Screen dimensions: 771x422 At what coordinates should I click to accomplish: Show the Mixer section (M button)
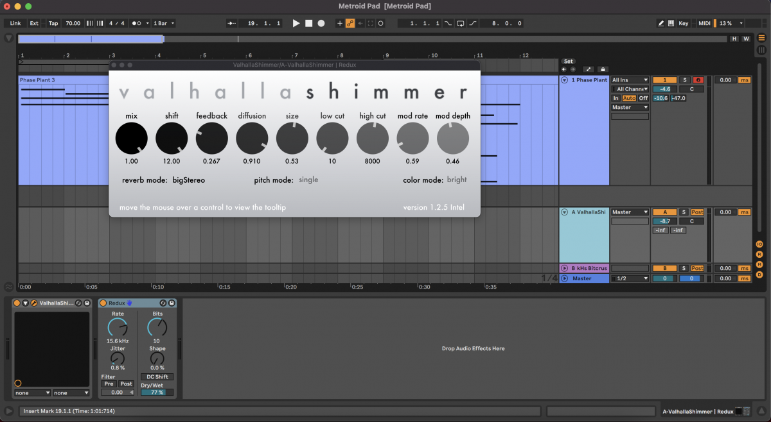[759, 264]
